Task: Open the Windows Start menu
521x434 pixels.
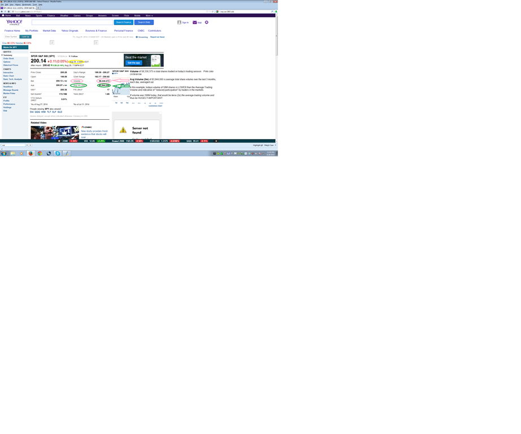Action: pyautogui.click(x=3, y=153)
